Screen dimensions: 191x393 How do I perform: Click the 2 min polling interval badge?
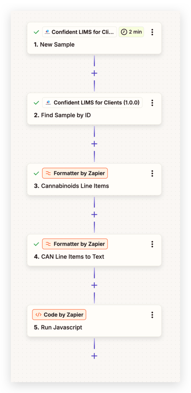click(131, 32)
